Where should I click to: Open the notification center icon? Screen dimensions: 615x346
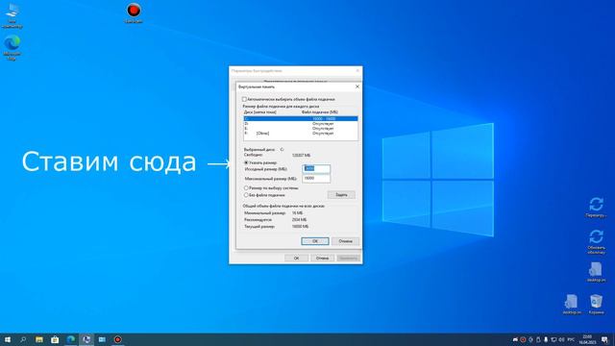(604, 339)
